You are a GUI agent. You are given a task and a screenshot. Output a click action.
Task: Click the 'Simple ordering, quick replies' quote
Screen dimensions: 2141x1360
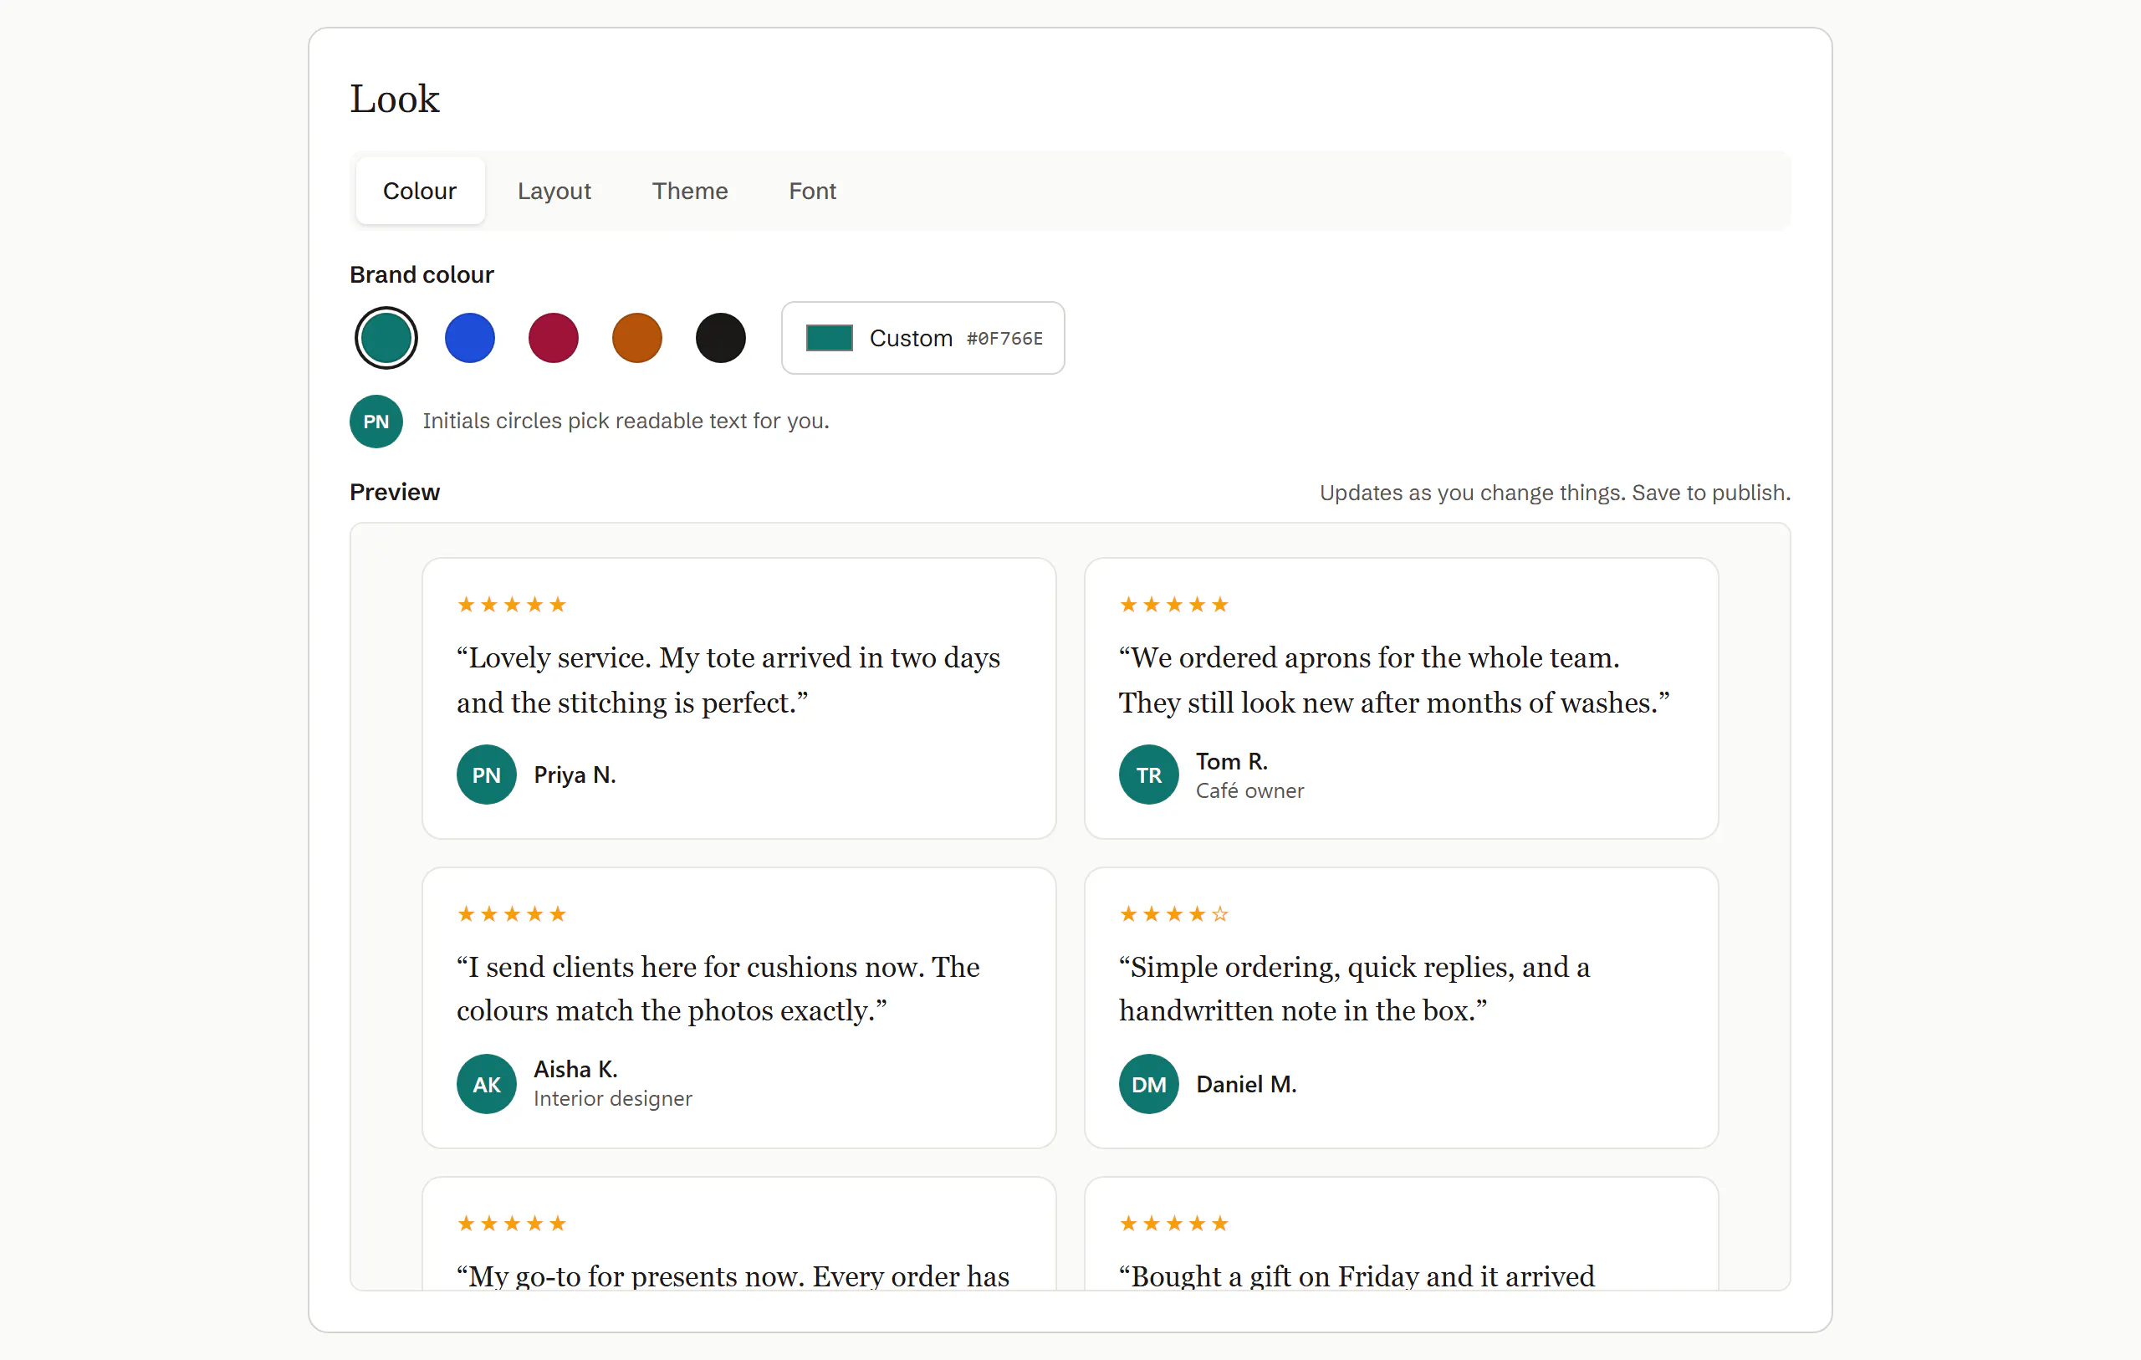click(x=1354, y=989)
